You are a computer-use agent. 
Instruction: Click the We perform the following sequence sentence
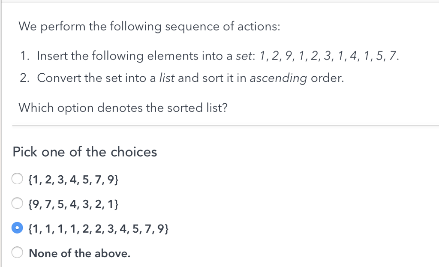[149, 27]
